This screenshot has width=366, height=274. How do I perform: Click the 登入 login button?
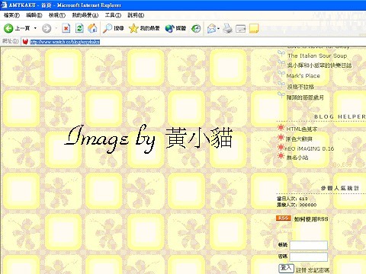(286, 268)
